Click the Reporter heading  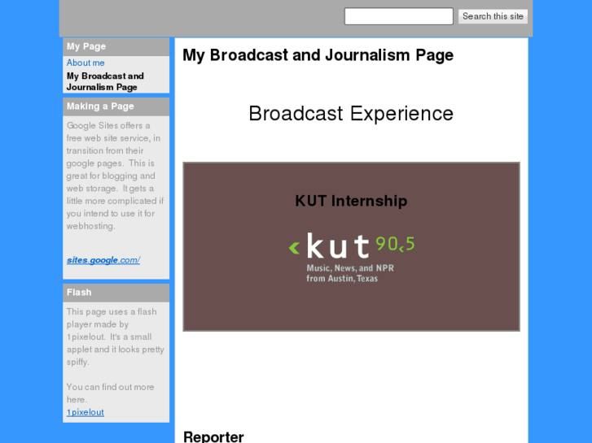[213, 436]
